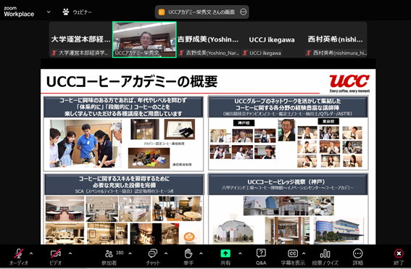Open the more details menu
This screenshot has height=269, width=411.
pos(358,257)
